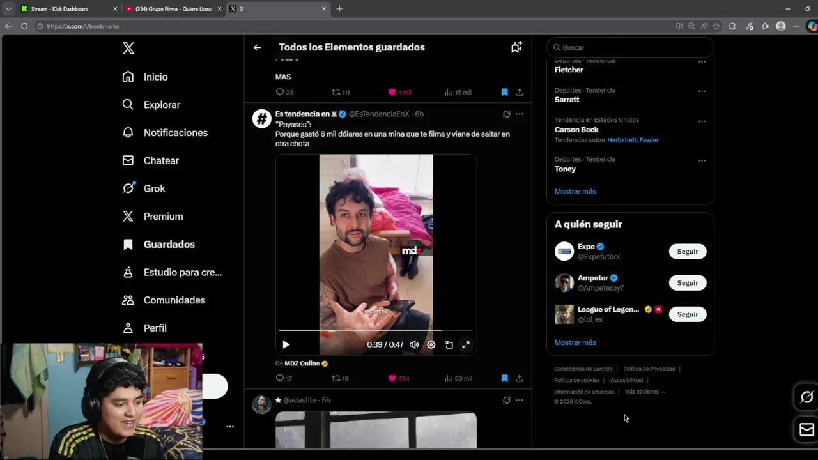Click the back arrow beside Todos los Elementos guardados
The height and width of the screenshot is (460, 818).
[x=257, y=47]
